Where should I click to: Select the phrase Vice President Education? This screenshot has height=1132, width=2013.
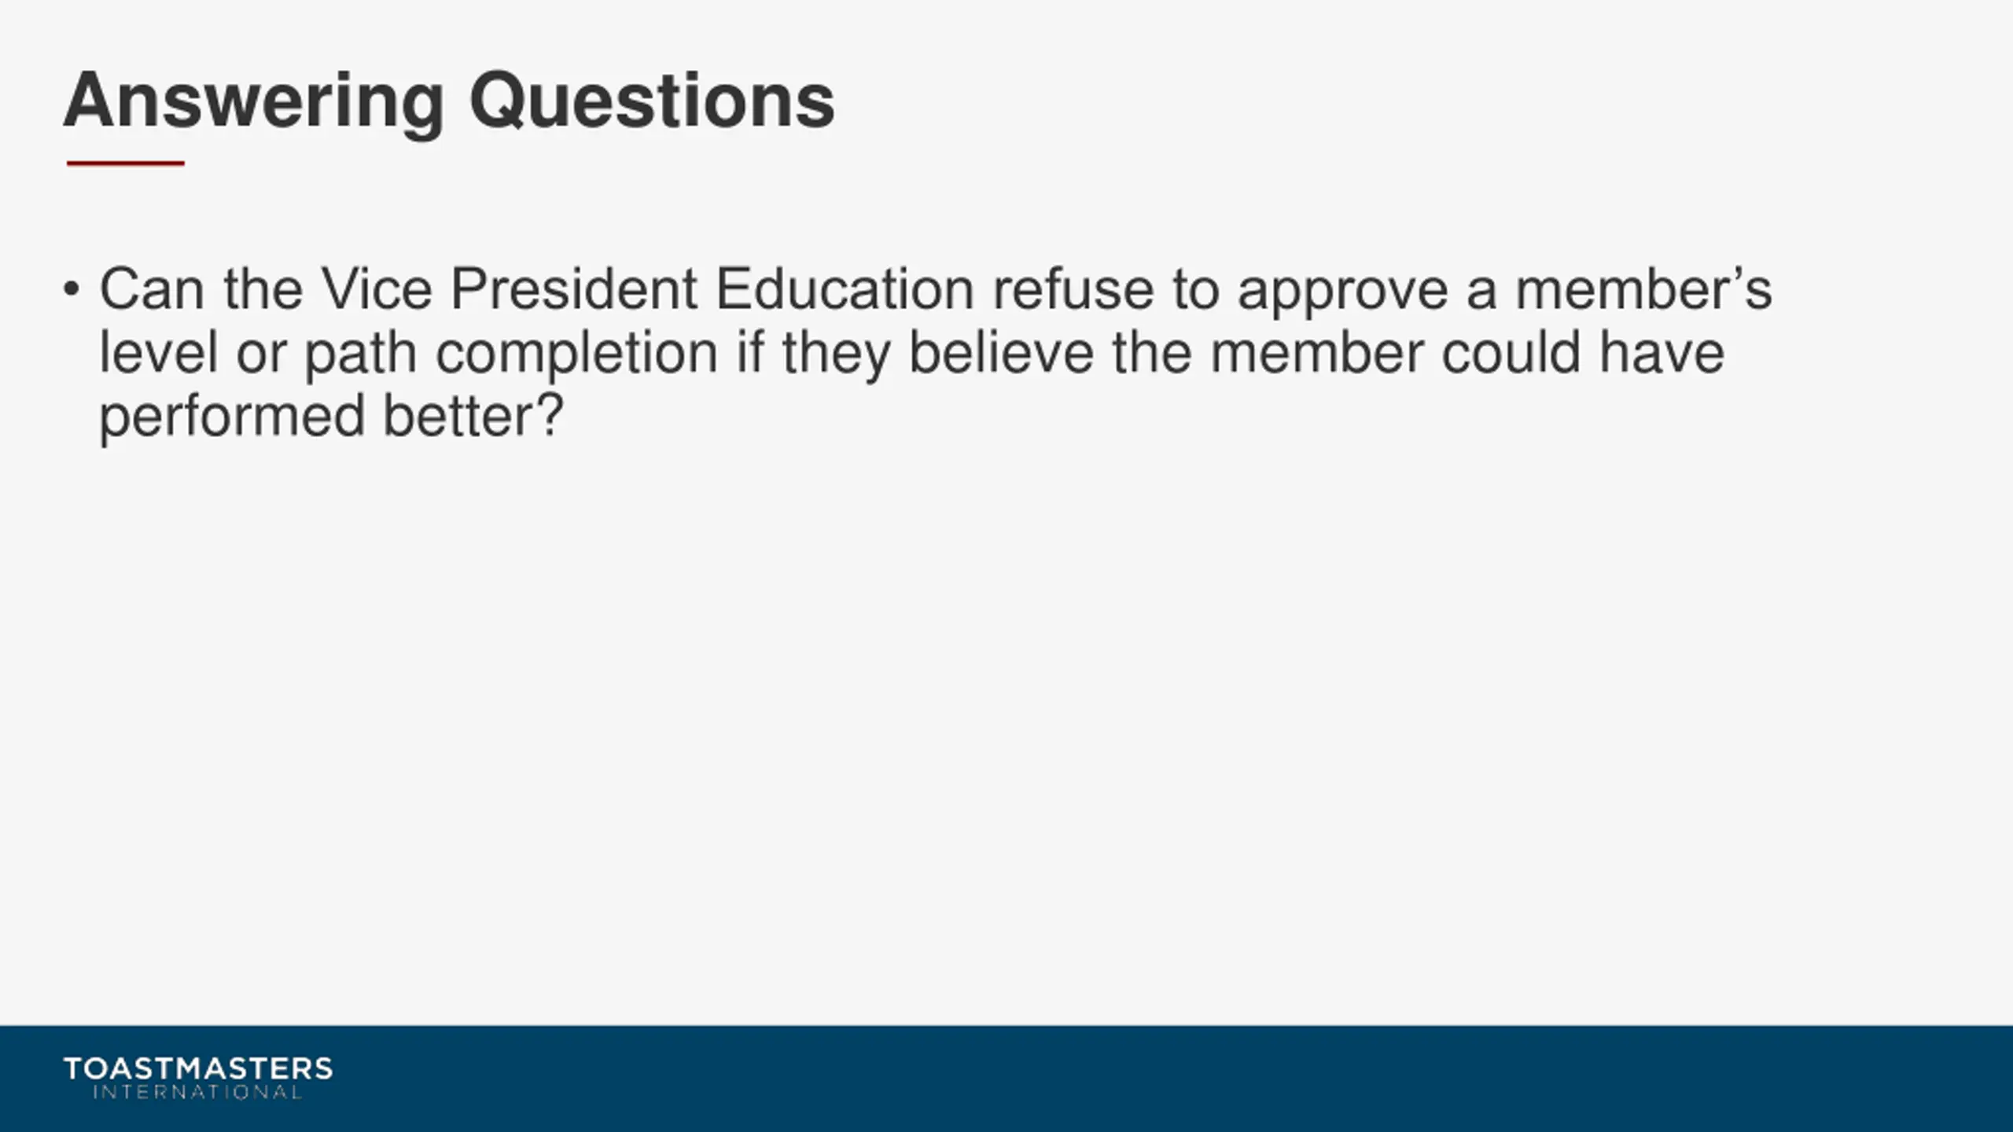(648, 289)
